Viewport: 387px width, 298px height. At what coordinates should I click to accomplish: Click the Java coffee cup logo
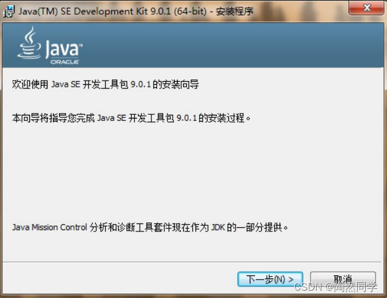(29, 43)
